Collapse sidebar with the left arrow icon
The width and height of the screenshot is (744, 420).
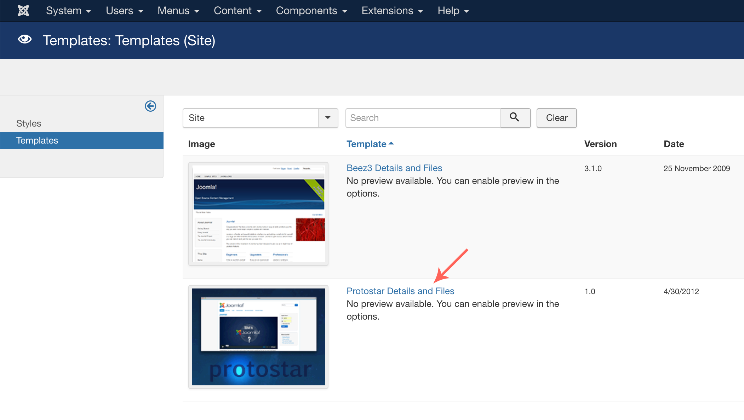tap(150, 106)
